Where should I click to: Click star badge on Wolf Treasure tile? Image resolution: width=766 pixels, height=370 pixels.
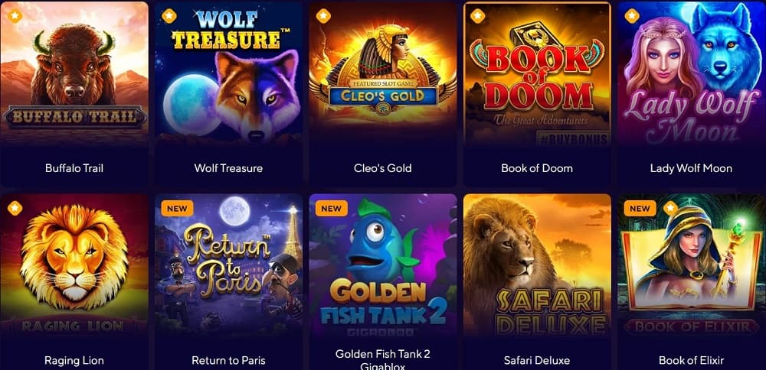click(x=169, y=16)
